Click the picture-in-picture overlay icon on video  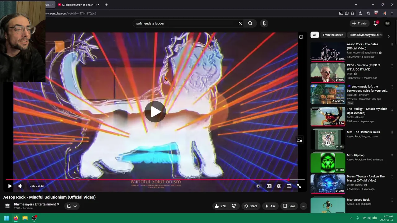click(299, 140)
